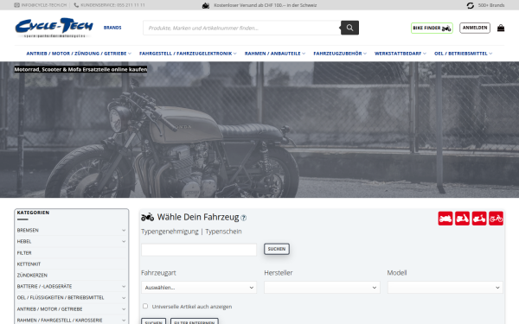Click the Typengenehmigung input field
519x324 pixels.
click(199, 250)
